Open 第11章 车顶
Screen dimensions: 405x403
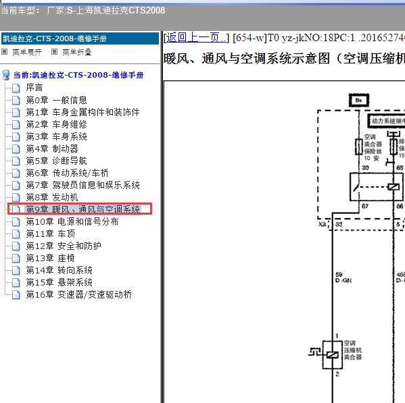pyautogui.click(x=50, y=234)
